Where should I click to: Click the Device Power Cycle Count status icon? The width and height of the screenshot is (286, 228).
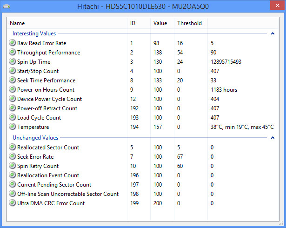(x=12, y=99)
